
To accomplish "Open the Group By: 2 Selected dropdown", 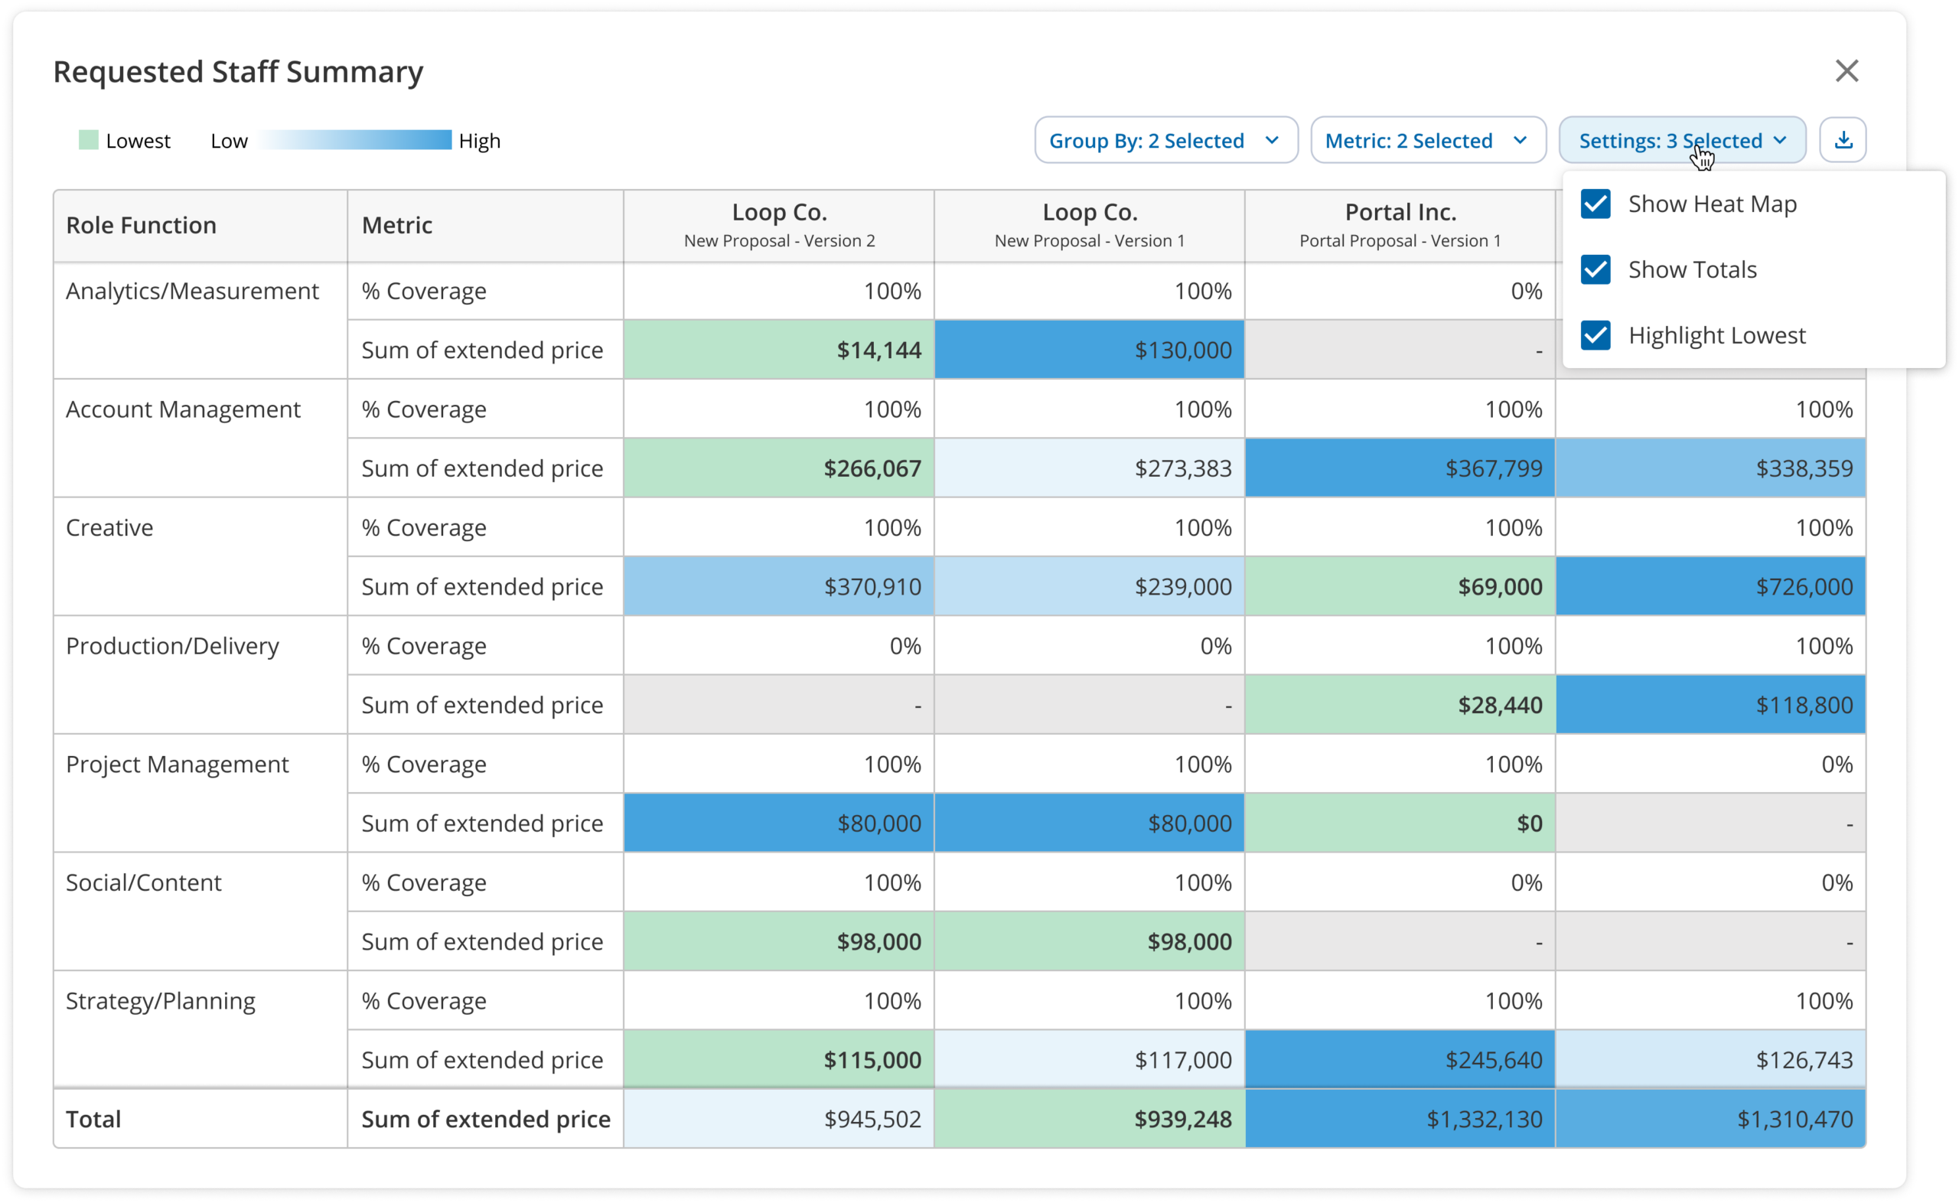I will coord(1165,140).
